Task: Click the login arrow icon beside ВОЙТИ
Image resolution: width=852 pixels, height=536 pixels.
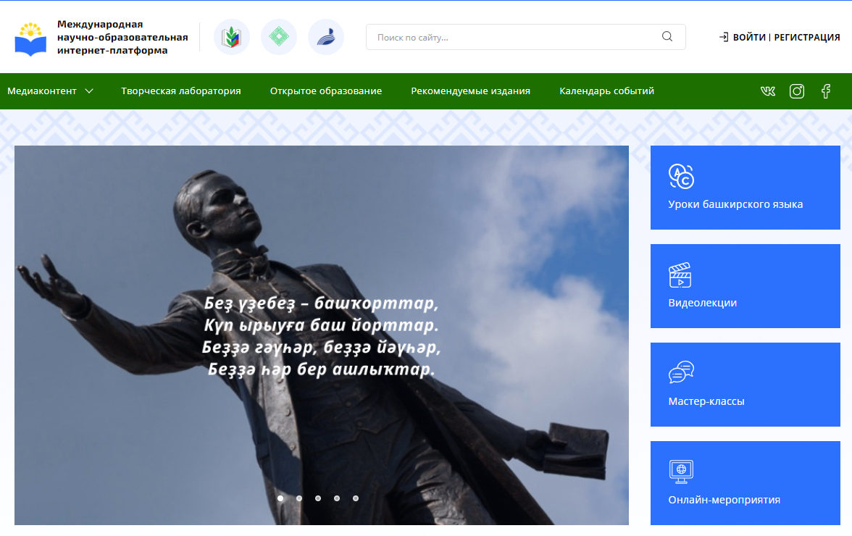Action: (x=723, y=37)
